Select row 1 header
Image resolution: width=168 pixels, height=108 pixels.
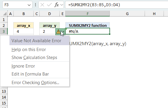[x=4, y=20]
